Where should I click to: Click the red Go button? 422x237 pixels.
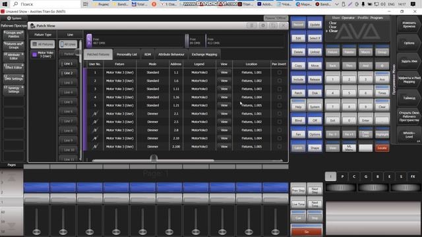[306, 231]
